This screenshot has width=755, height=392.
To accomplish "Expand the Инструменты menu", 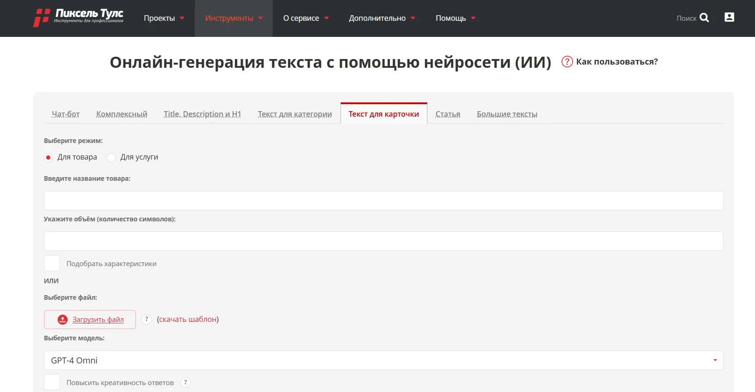I will [x=234, y=18].
